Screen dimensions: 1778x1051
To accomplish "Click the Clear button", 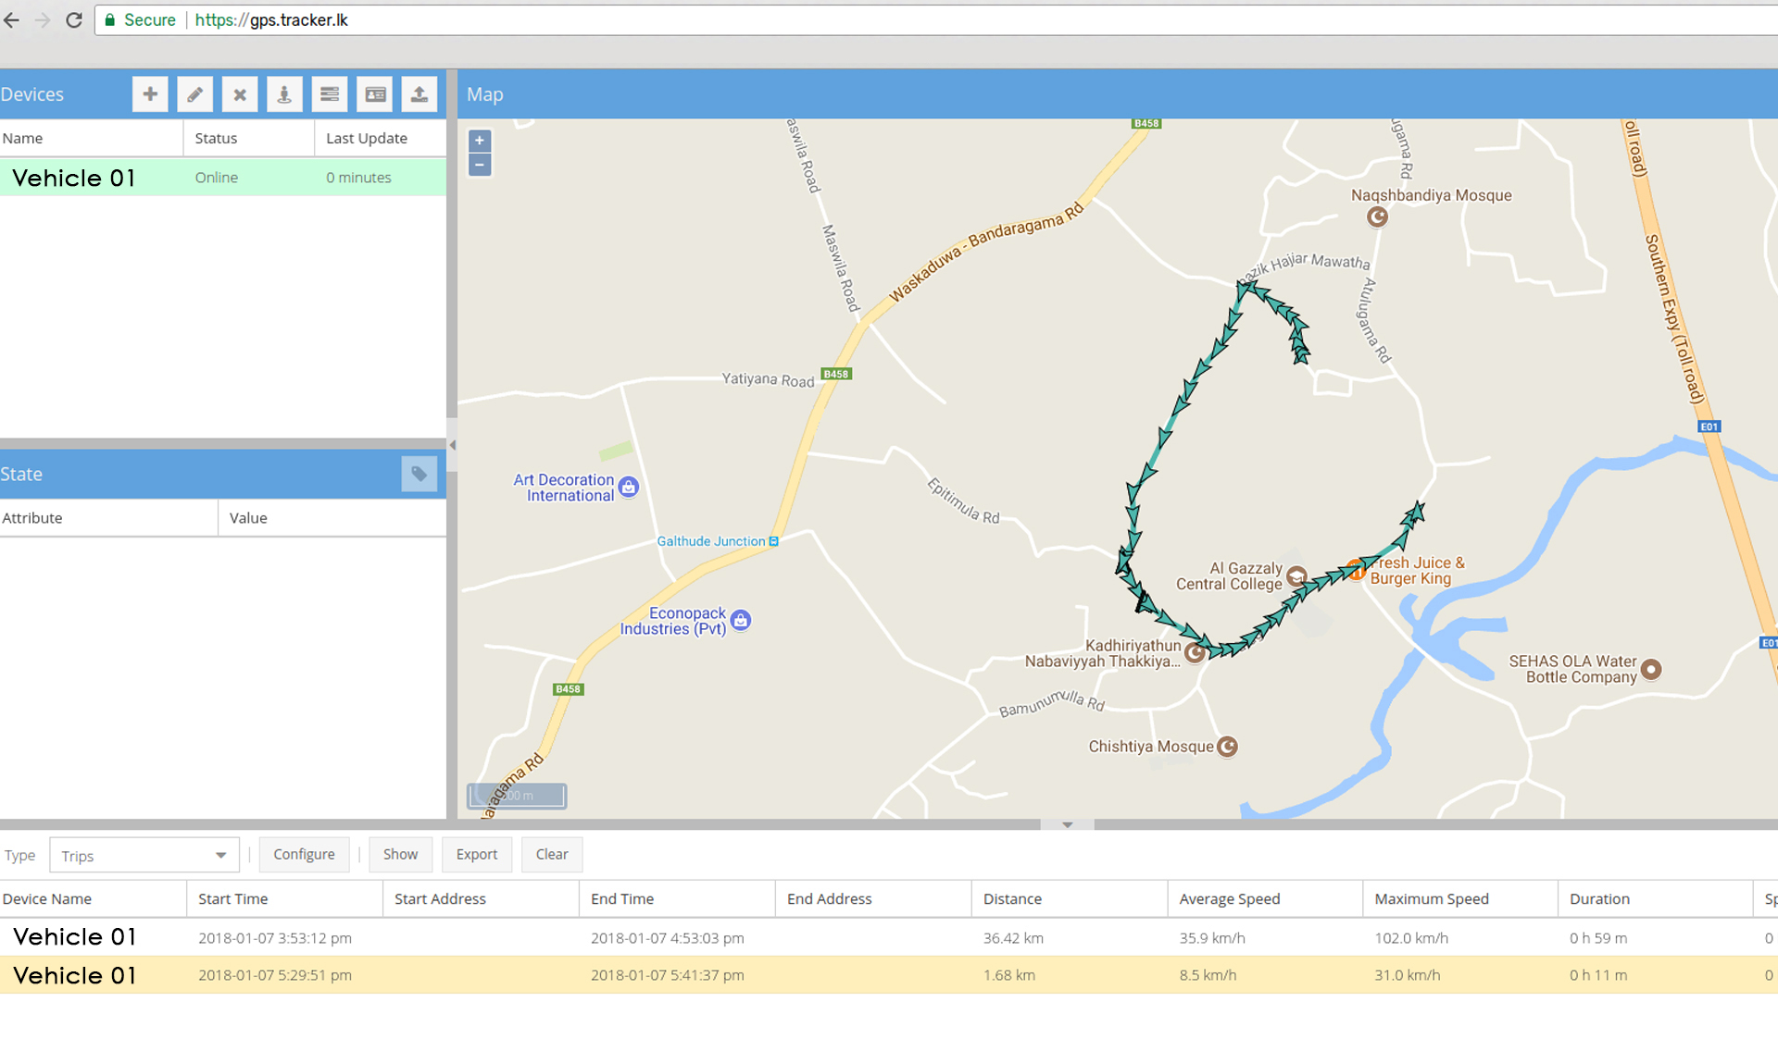I will 552,854.
